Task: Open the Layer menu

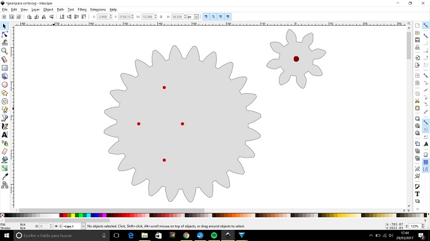Action: (36, 10)
